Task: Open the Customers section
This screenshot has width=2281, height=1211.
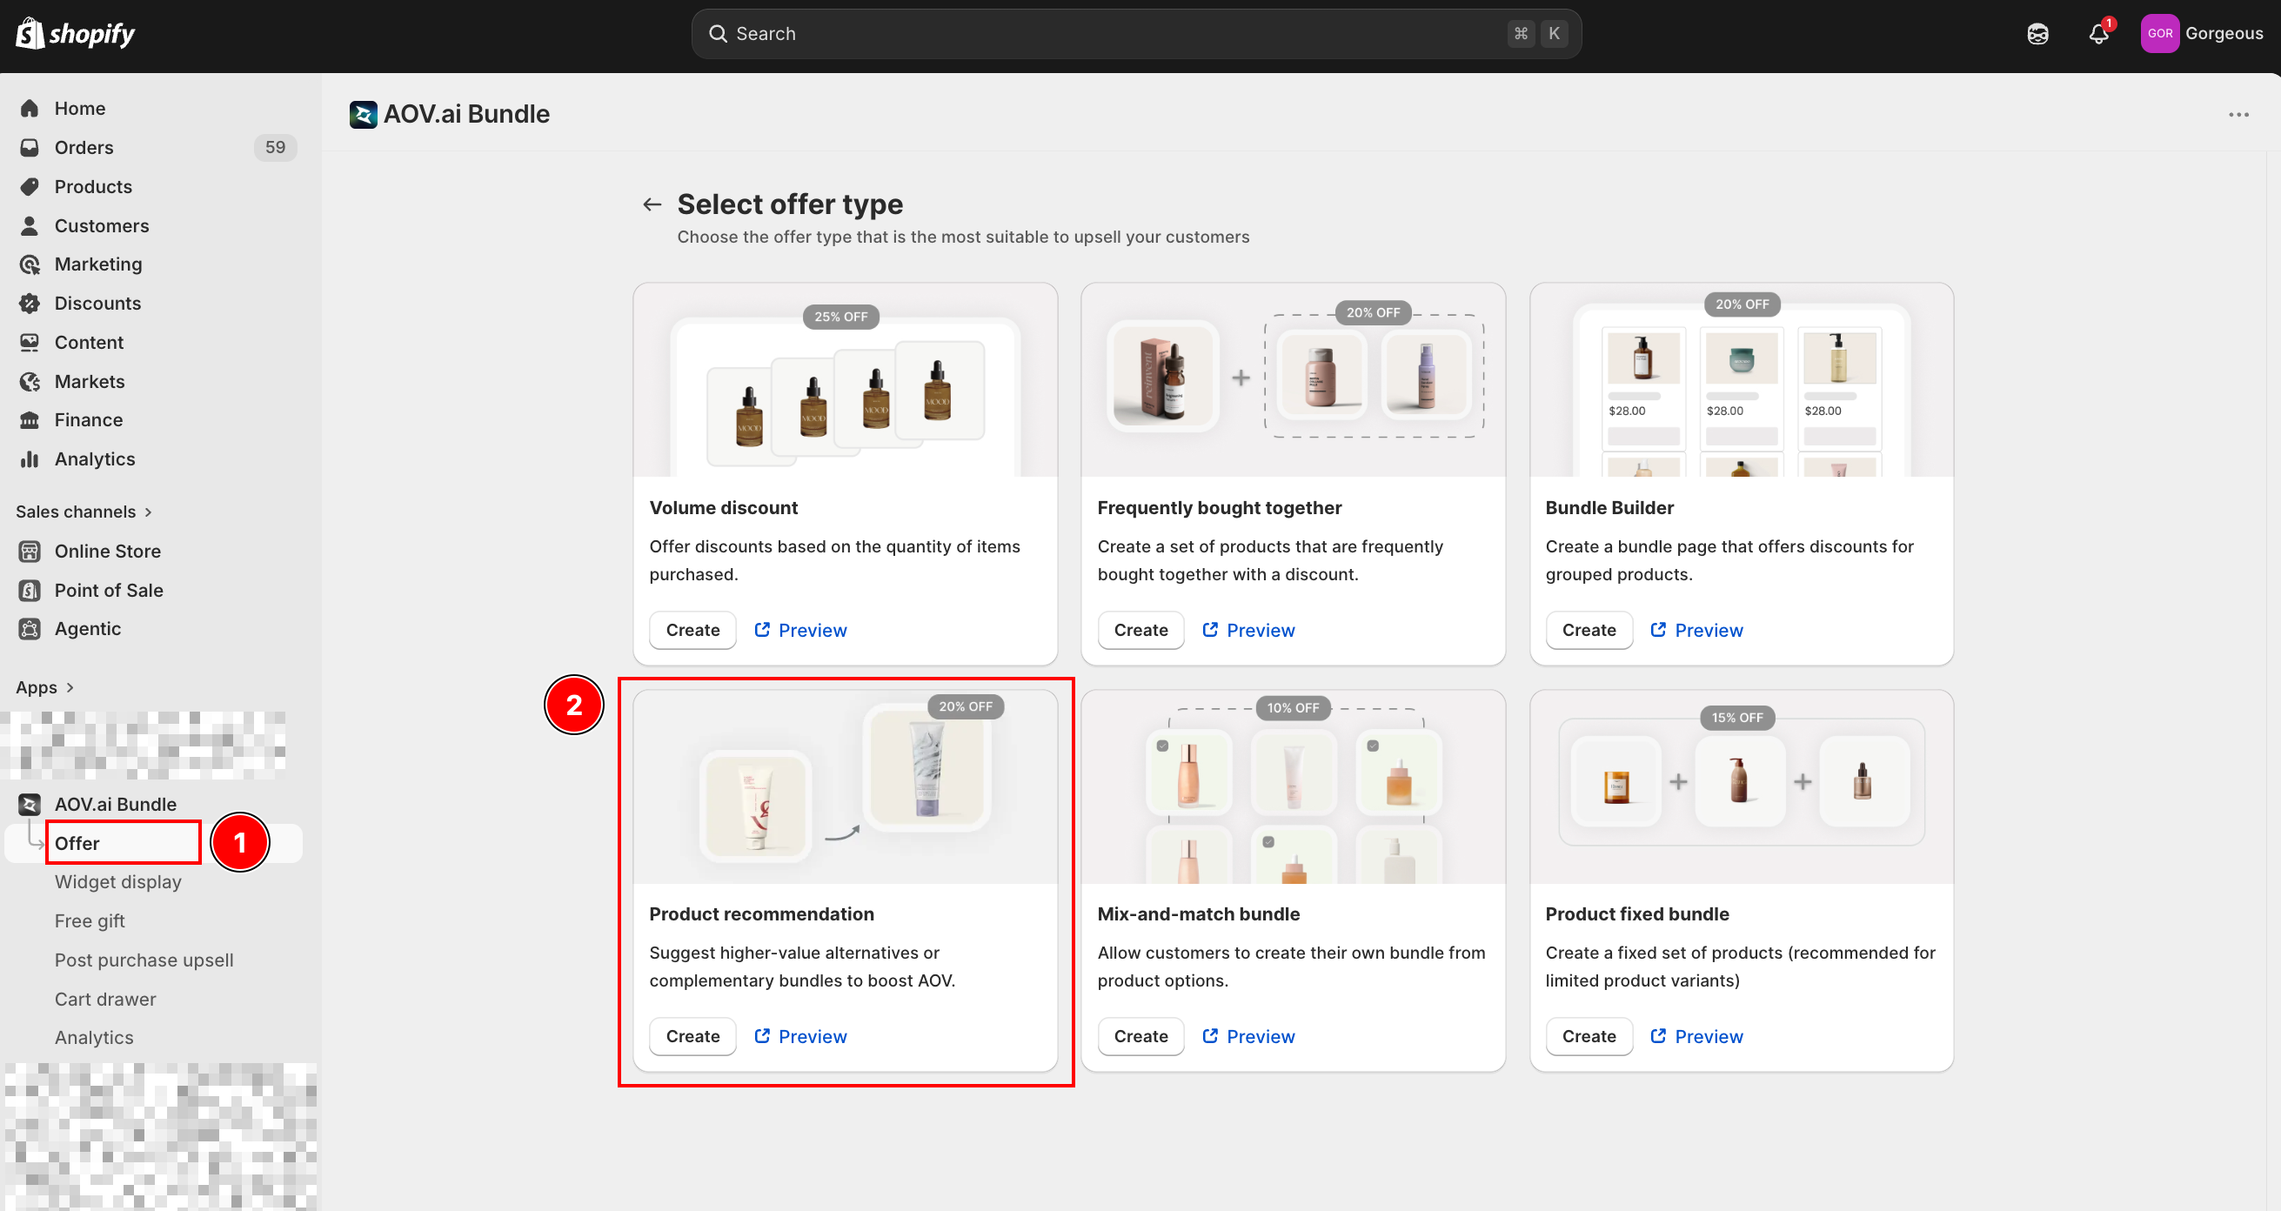Action: (101, 224)
